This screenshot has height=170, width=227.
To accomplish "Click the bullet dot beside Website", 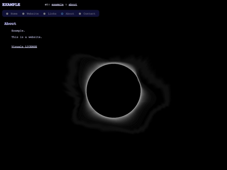I will point(23,14).
